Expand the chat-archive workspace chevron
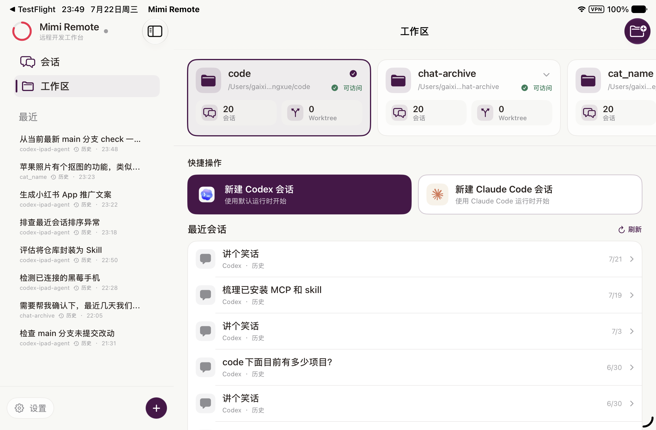The image size is (656, 430). point(546,75)
